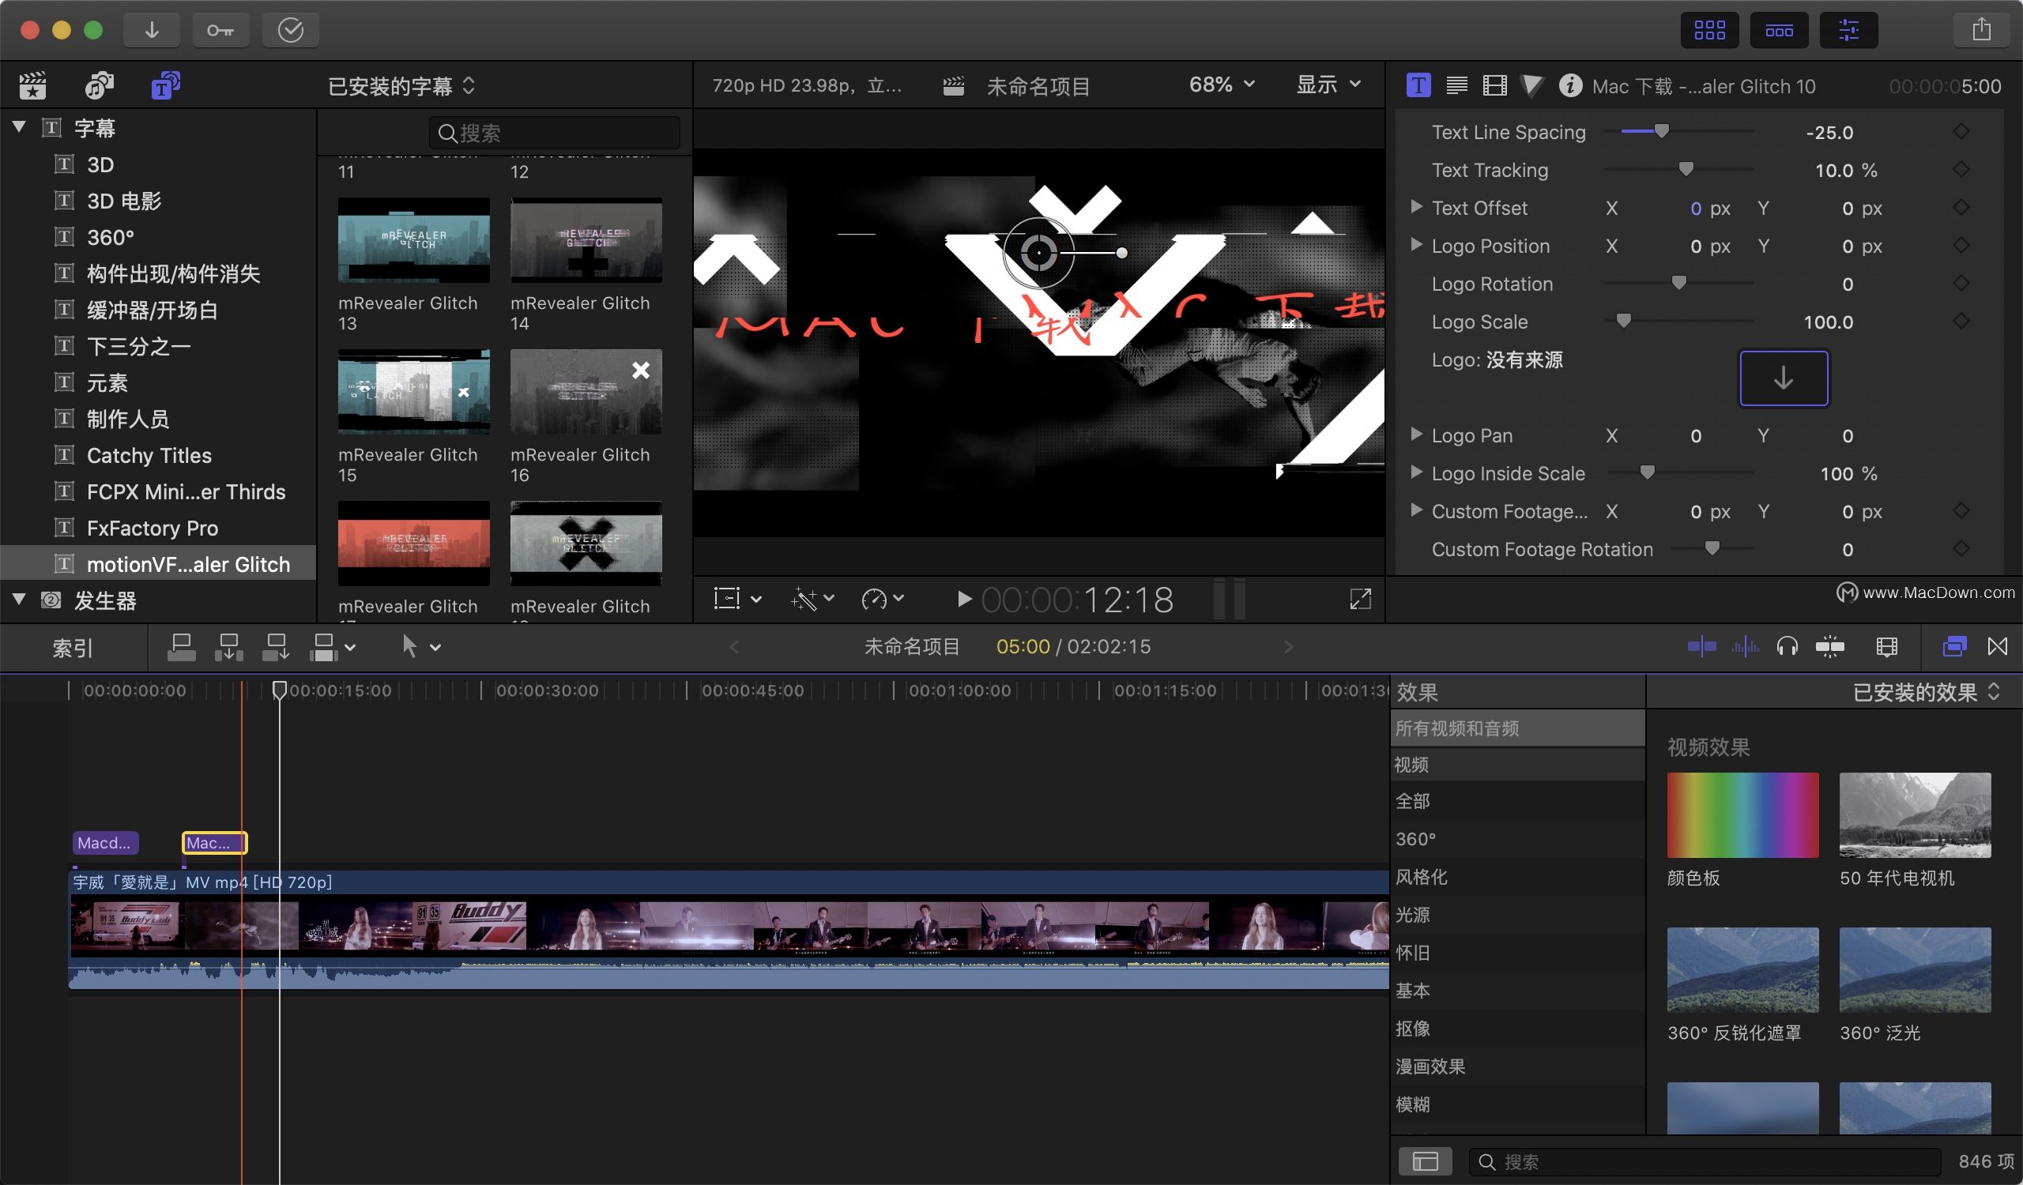Click the Logo download button
The width and height of the screenshot is (2023, 1185).
(1784, 377)
